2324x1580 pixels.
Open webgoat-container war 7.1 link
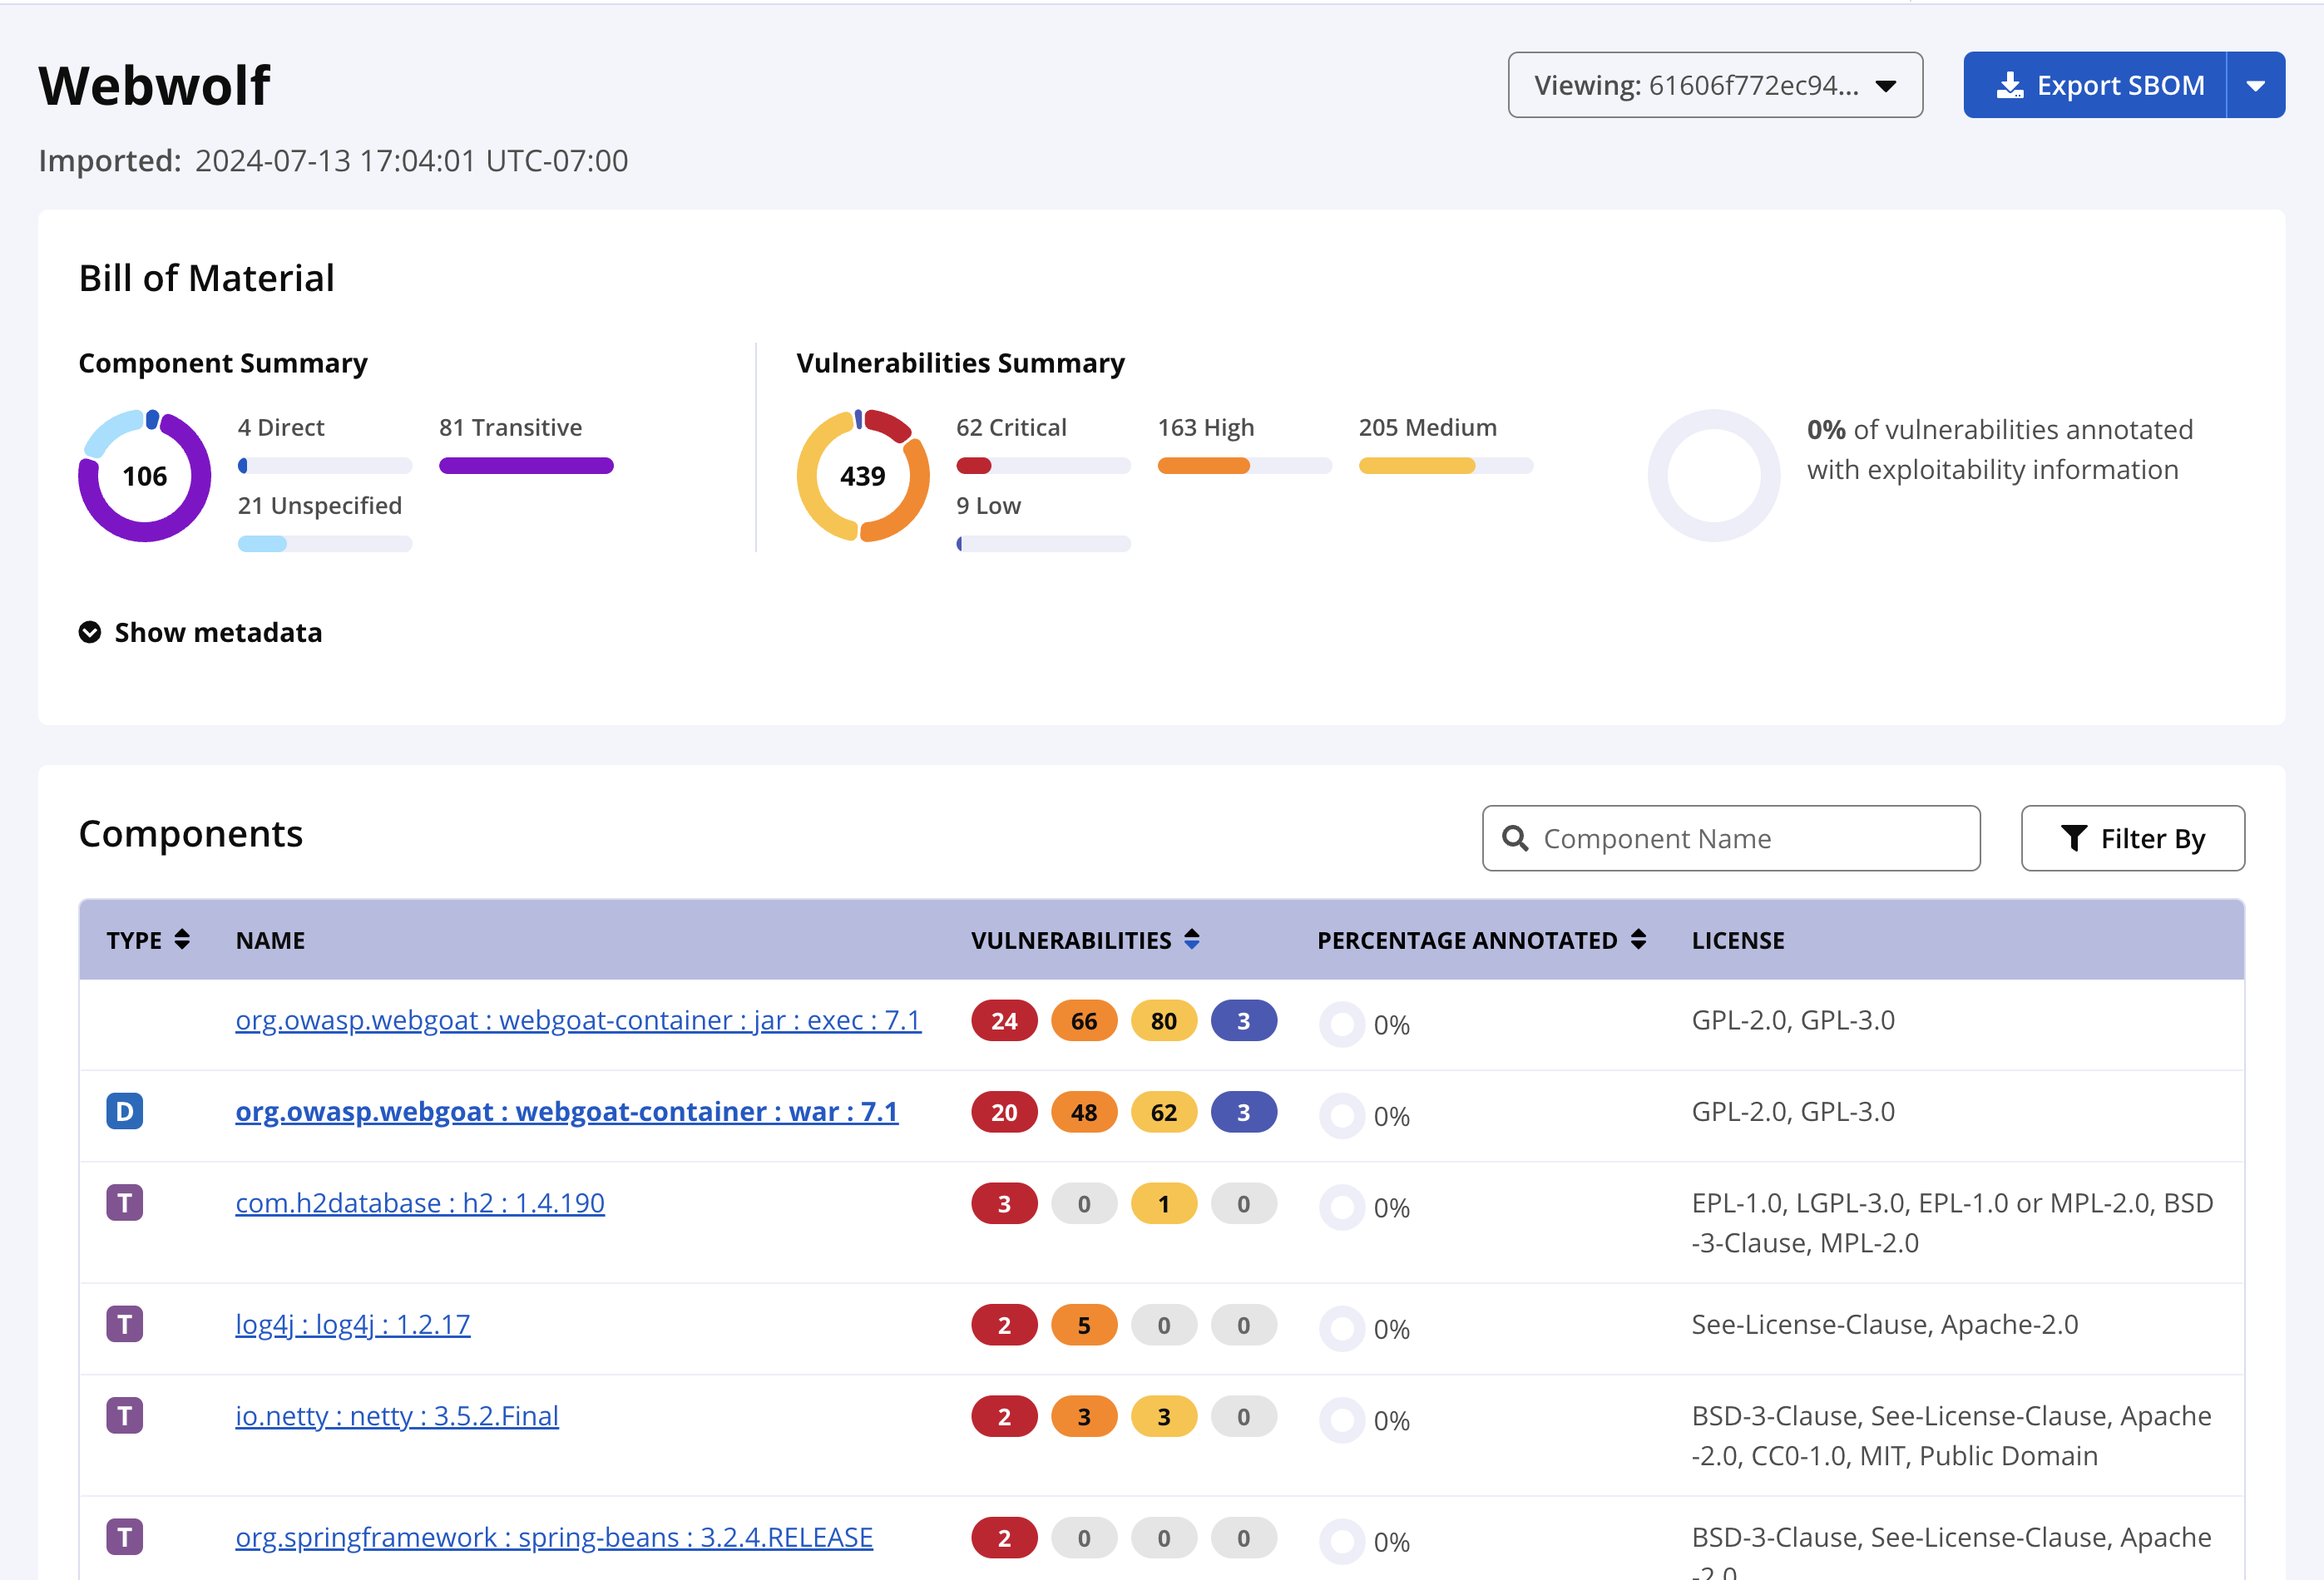tap(567, 1111)
